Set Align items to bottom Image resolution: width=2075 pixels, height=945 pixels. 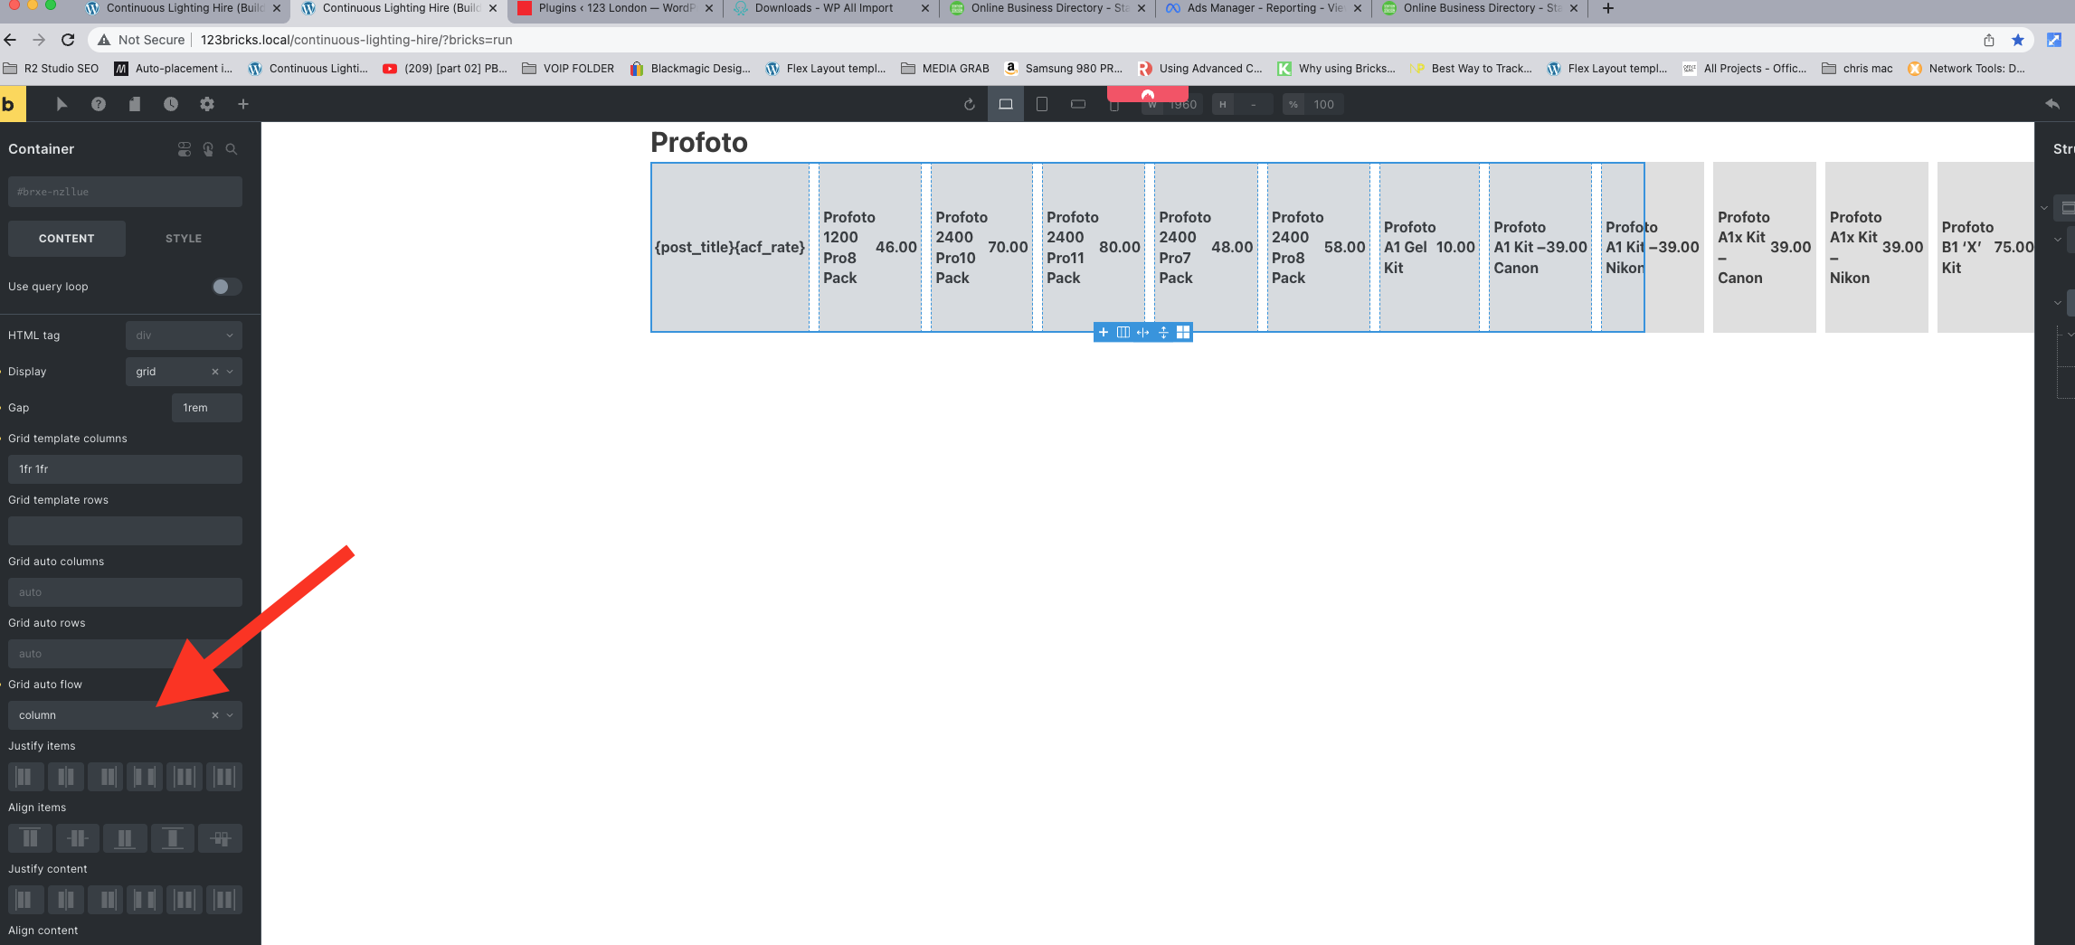point(125,838)
